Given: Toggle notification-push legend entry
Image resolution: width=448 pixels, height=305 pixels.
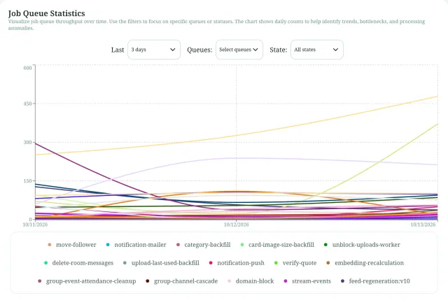Looking at the screenshot, I should pyautogui.click(x=237, y=263).
